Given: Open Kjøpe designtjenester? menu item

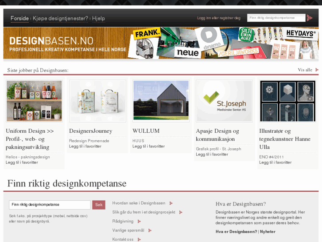Looking at the screenshot, I should tap(60, 18).
